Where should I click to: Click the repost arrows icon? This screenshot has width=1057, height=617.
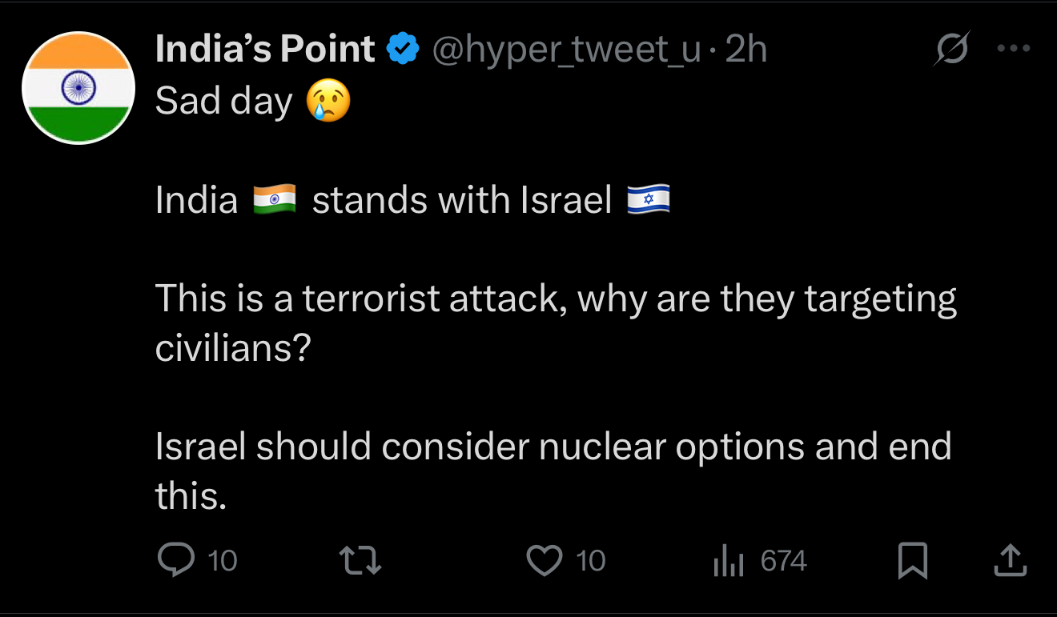(361, 560)
